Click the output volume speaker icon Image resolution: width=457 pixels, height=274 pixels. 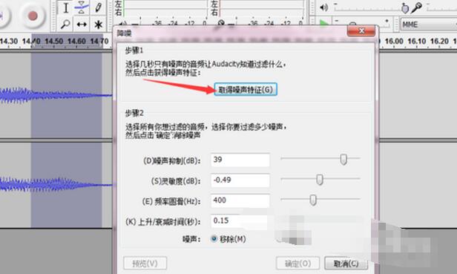tap(323, 7)
